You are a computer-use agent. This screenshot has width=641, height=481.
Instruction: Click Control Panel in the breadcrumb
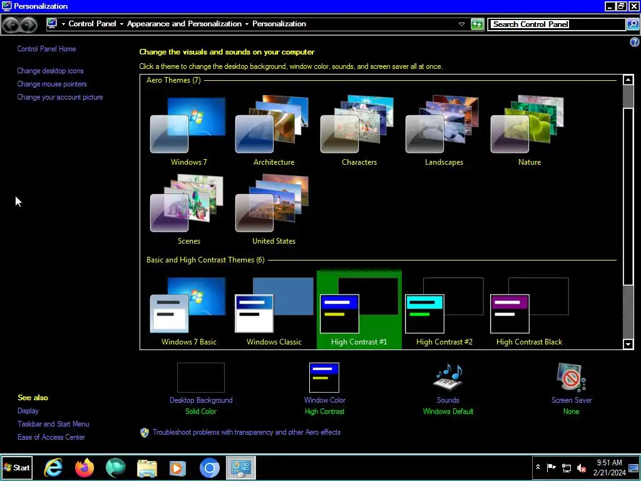(93, 24)
